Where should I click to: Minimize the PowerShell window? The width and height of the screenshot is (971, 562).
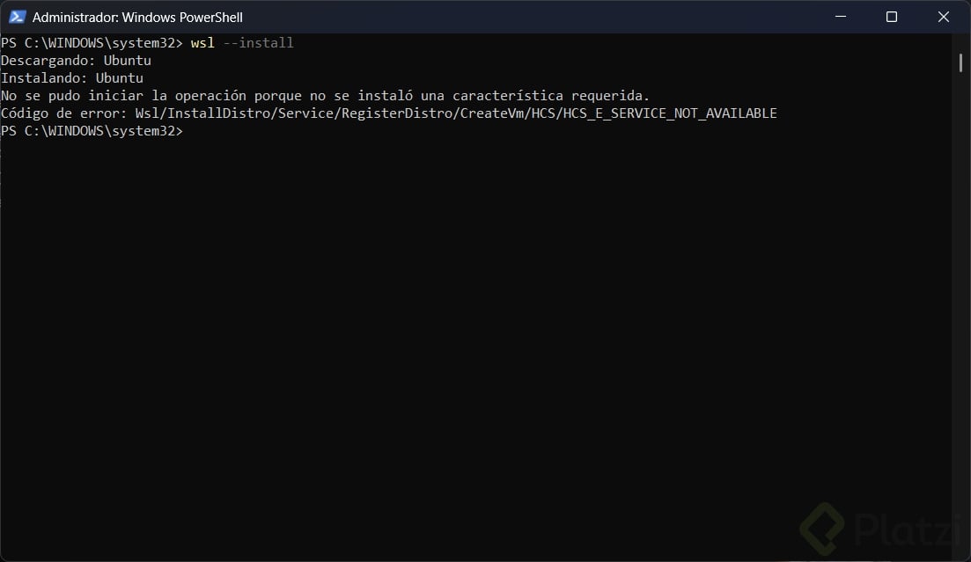point(840,17)
